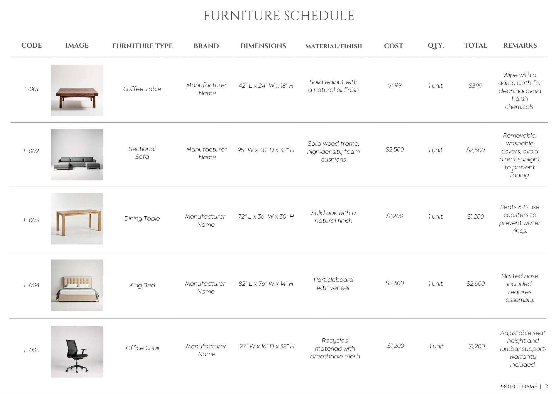The image size is (557, 394).
Task: Click the F-003 Manufacturer Name brand cell
Action: (205, 220)
